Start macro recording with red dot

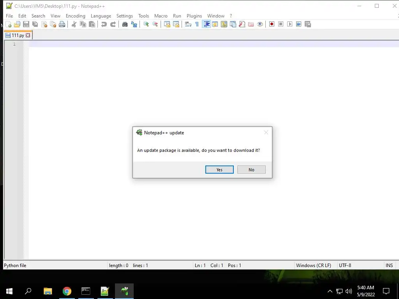pyautogui.click(x=272, y=24)
